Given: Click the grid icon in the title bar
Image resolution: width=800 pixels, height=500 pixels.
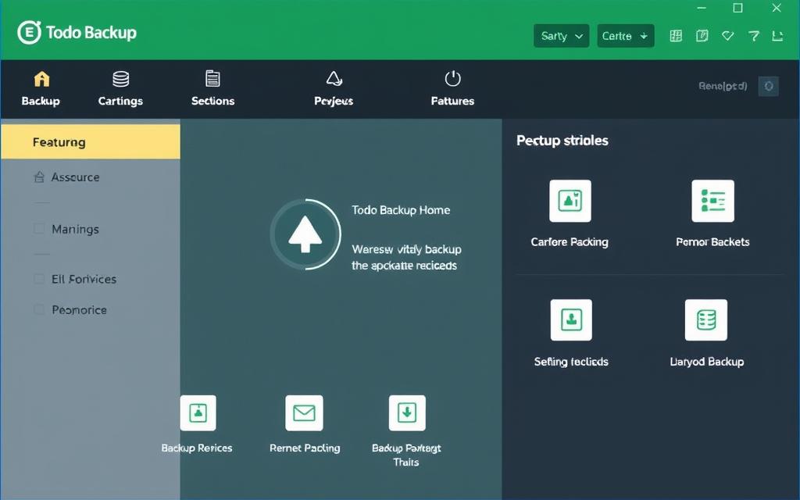Looking at the screenshot, I should (676, 36).
